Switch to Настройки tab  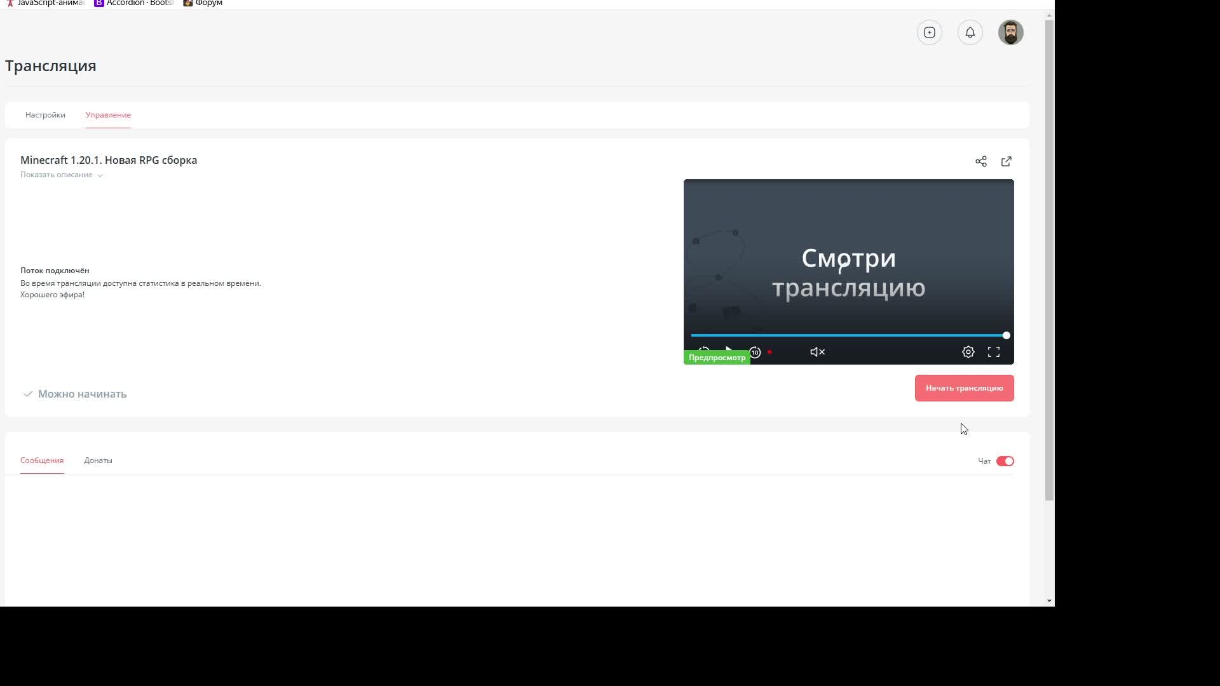pos(44,115)
